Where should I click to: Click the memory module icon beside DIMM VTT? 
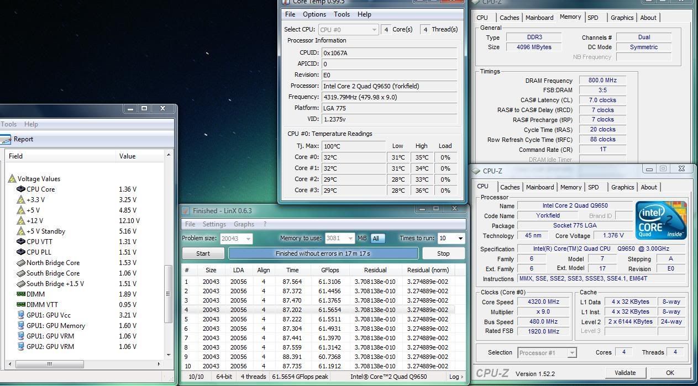point(21,304)
